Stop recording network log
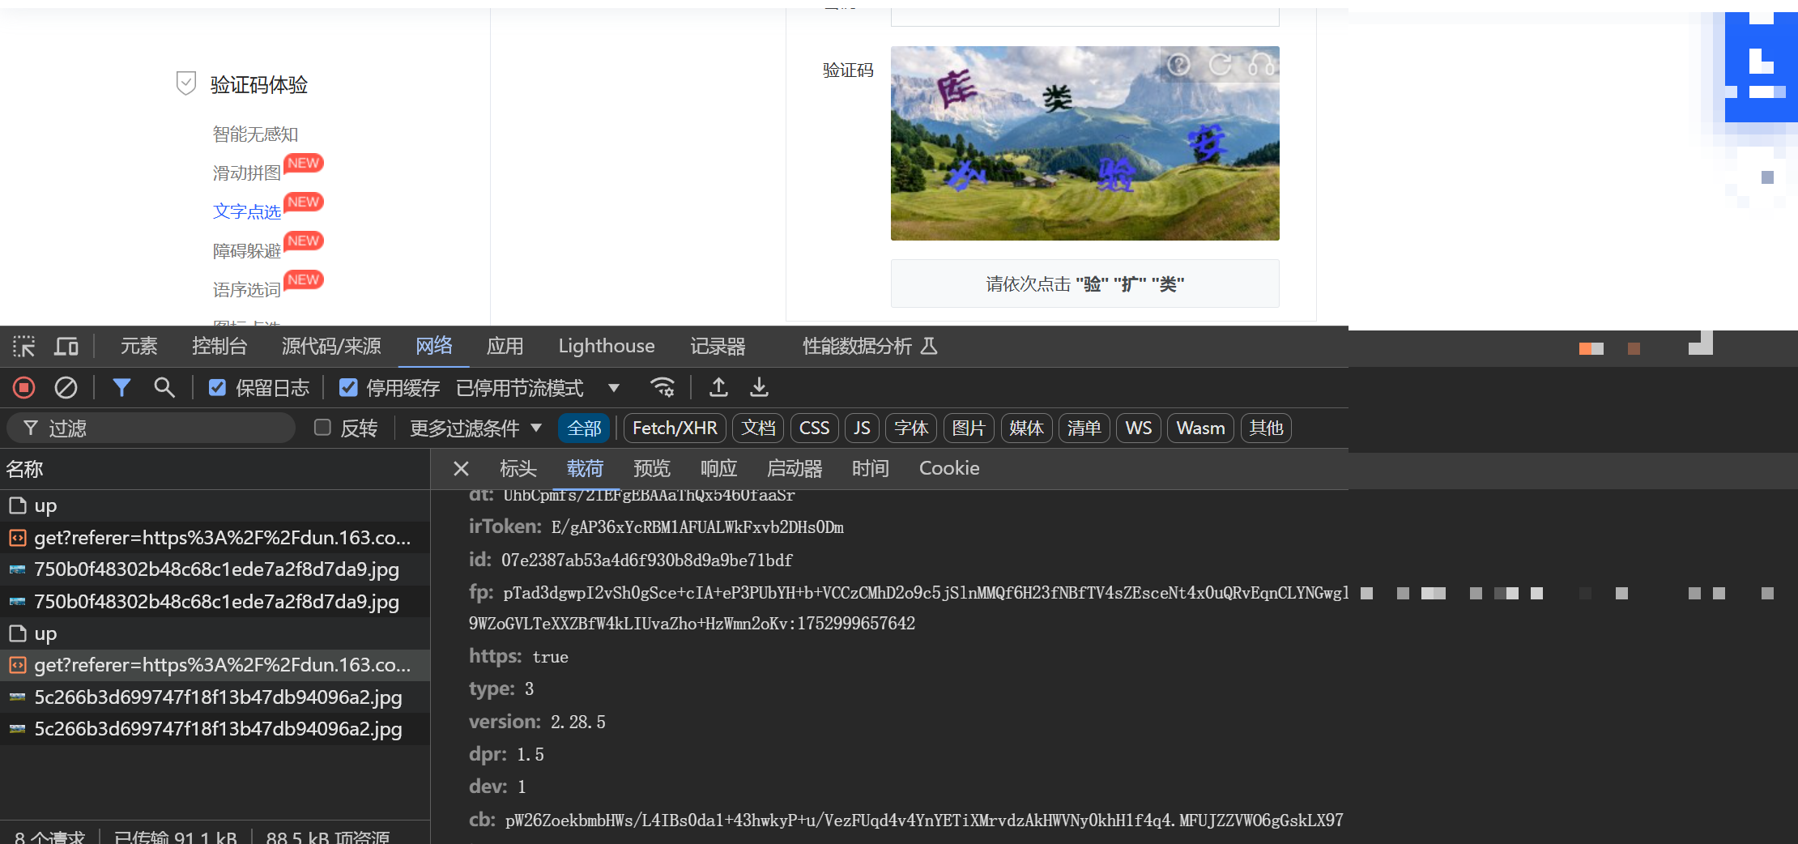Viewport: 1798px width, 844px height. point(23,388)
